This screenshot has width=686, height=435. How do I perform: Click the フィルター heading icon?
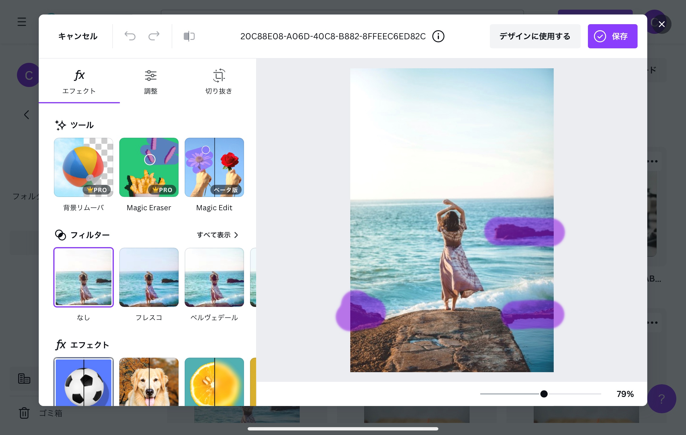click(x=61, y=235)
